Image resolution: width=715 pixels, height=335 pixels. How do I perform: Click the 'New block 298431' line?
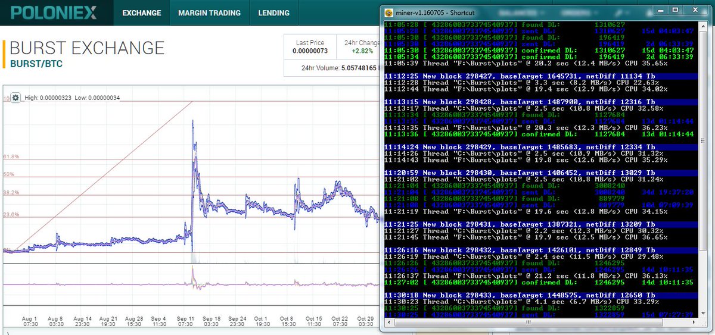pyautogui.click(x=541, y=224)
